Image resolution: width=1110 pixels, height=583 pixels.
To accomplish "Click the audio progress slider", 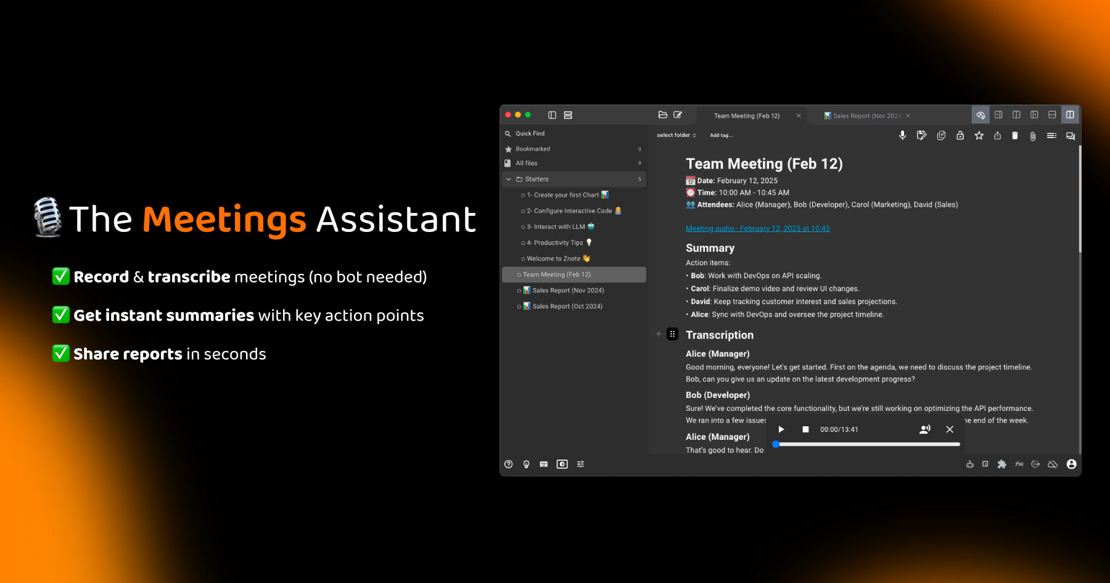I will coord(866,444).
